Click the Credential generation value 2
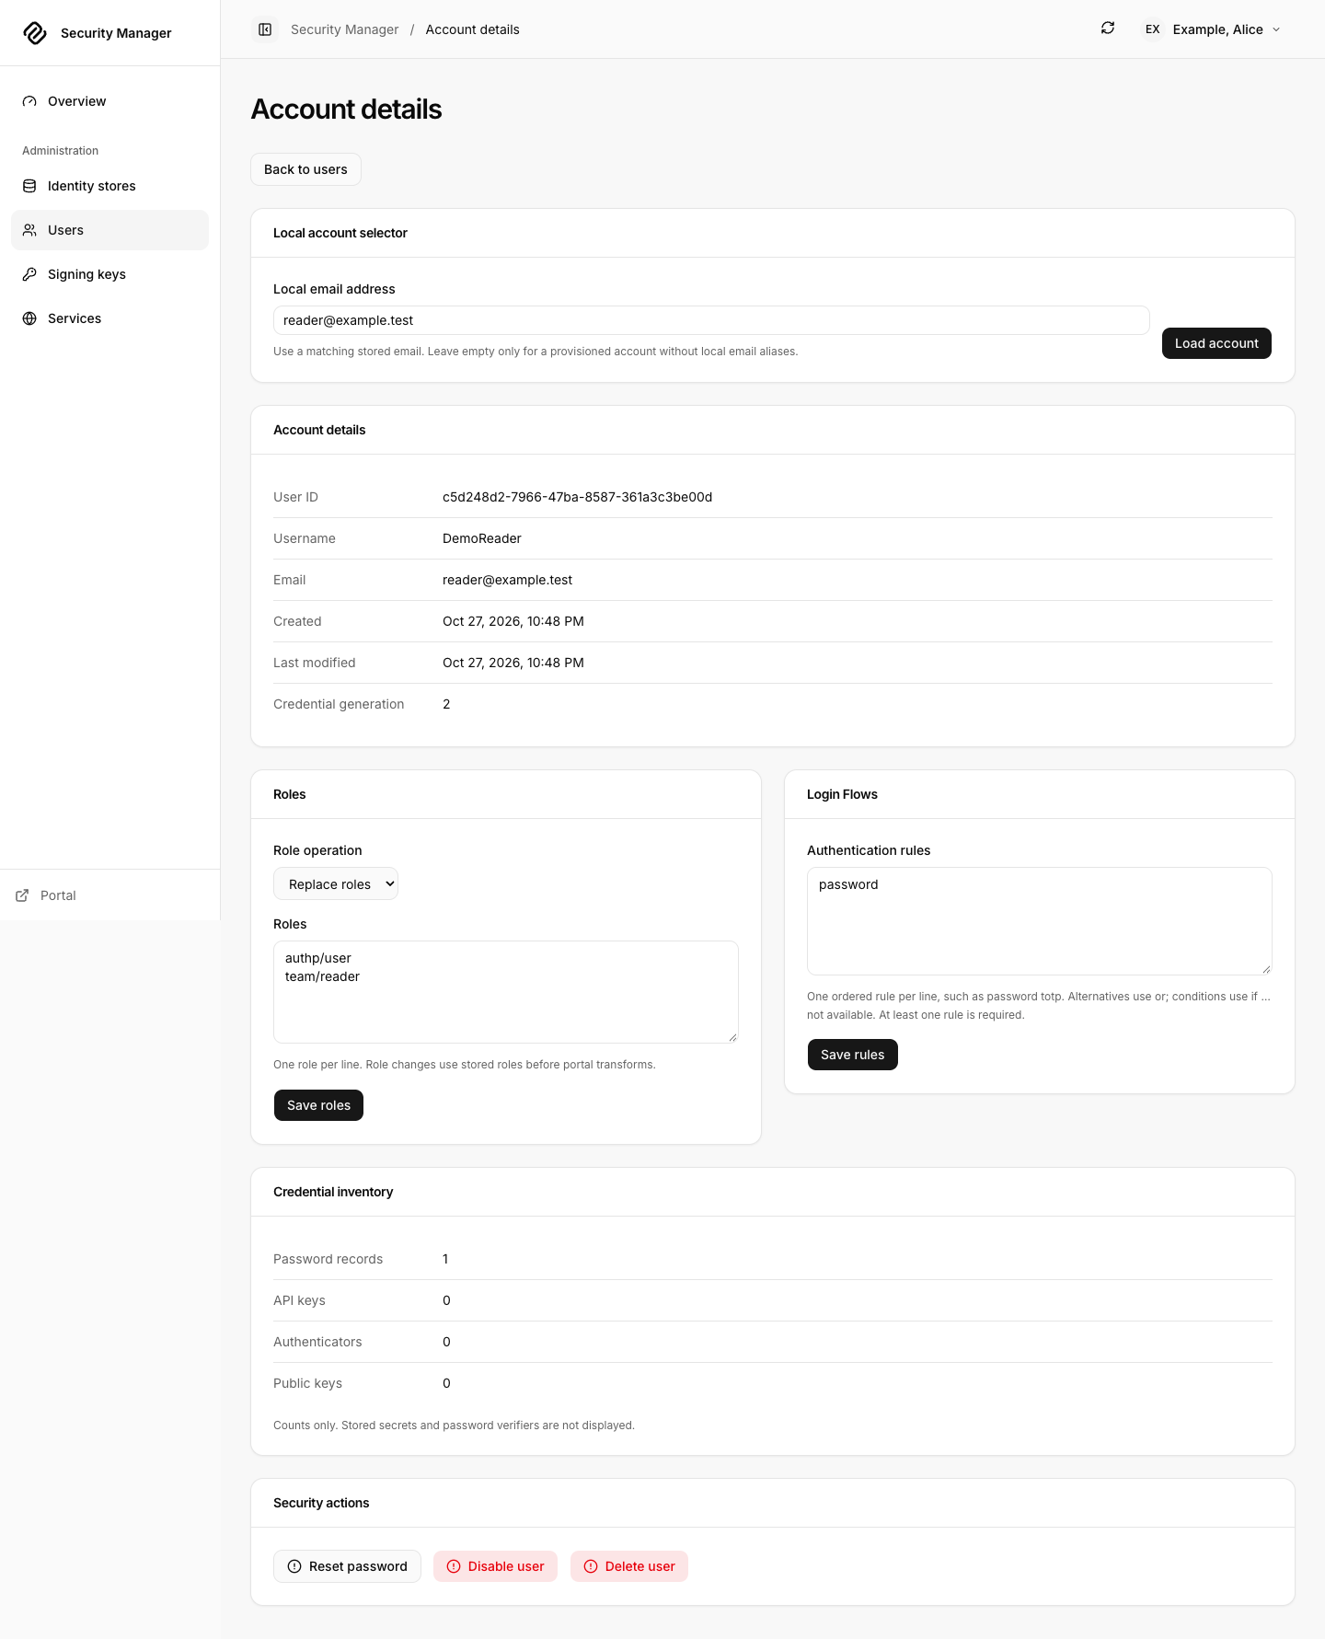 [x=446, y=704]
